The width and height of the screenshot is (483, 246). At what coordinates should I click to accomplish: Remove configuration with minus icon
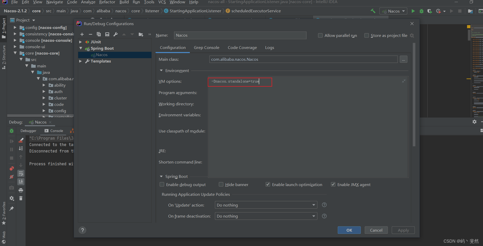[90, 34]
